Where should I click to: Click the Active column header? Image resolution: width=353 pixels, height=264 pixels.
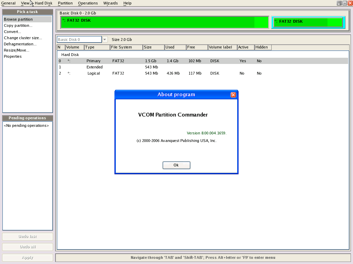pyautogui.click(x=246, y=47)
